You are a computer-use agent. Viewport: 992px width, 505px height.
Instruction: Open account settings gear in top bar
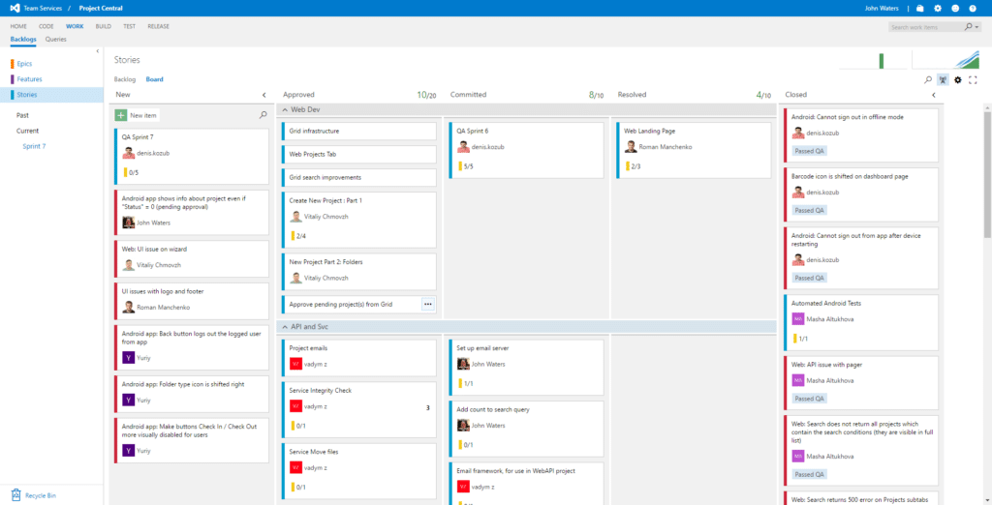tap(938, 8)
